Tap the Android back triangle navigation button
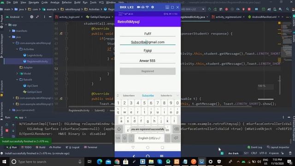This screenshot has height=166, width=295. (133, 148)
